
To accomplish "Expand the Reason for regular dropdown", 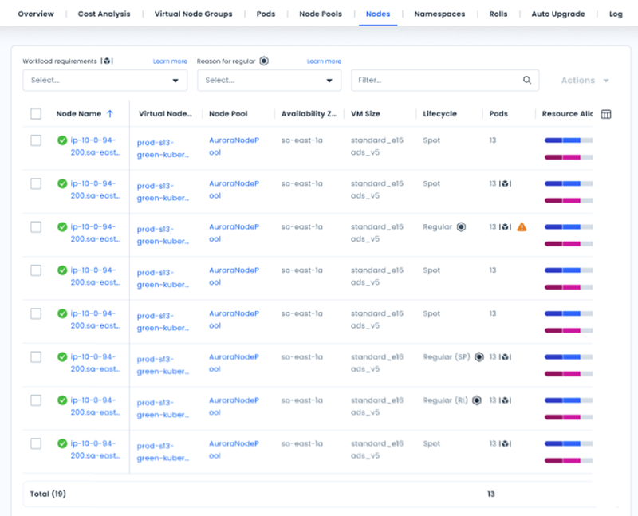I will [269, 81].
